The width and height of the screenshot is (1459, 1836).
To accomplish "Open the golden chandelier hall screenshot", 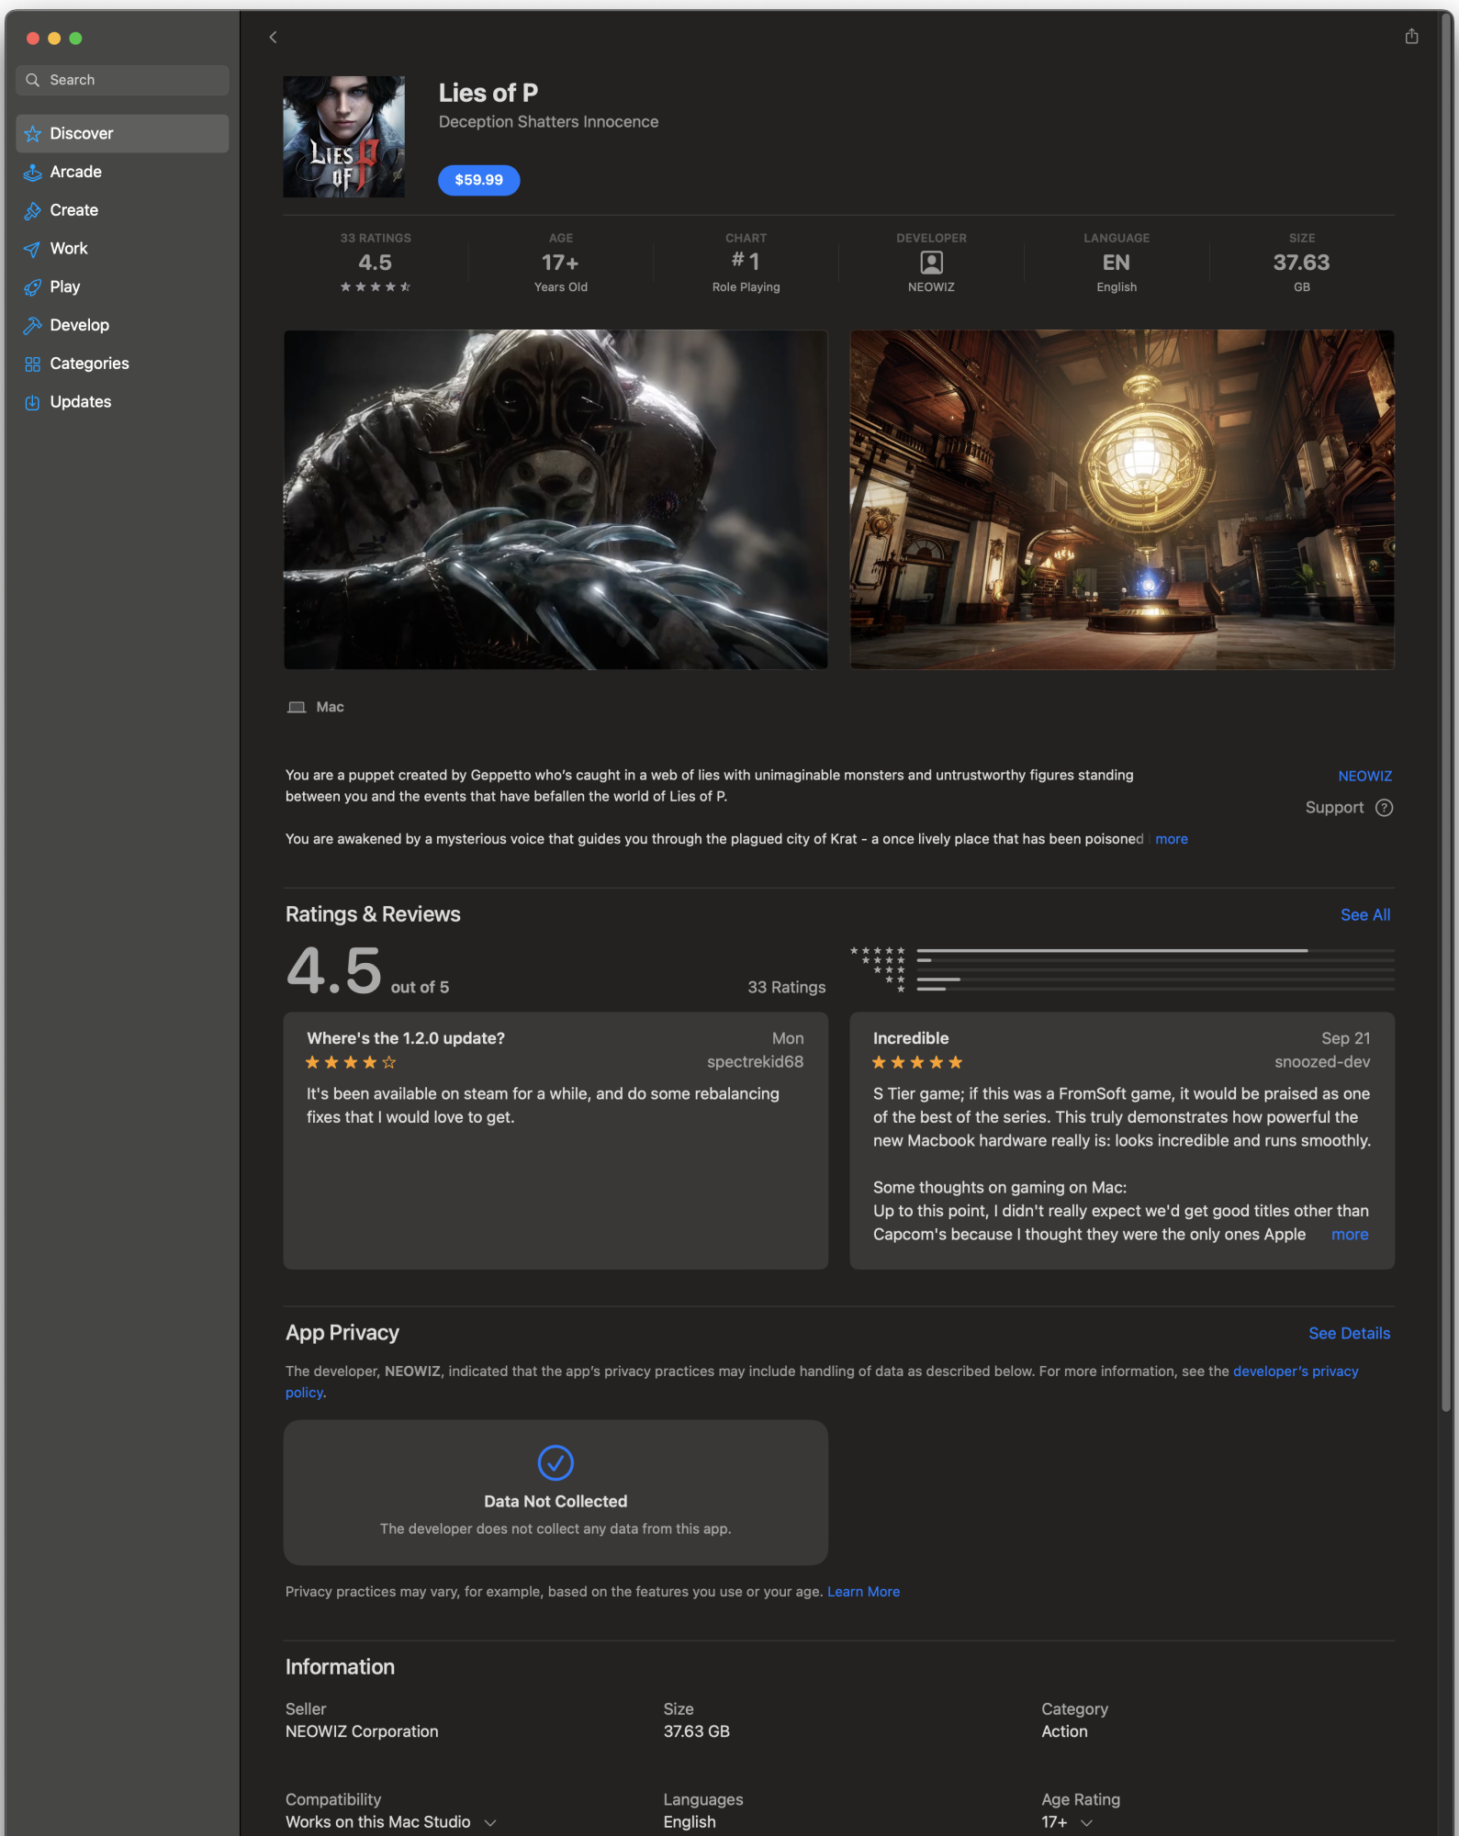I will pyautogui.click(x=1122, y=499).
